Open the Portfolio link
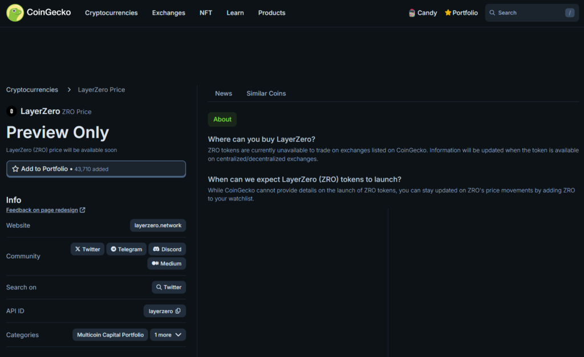Image resolution: width=584 pixels, height=357 pixels. 461,13
